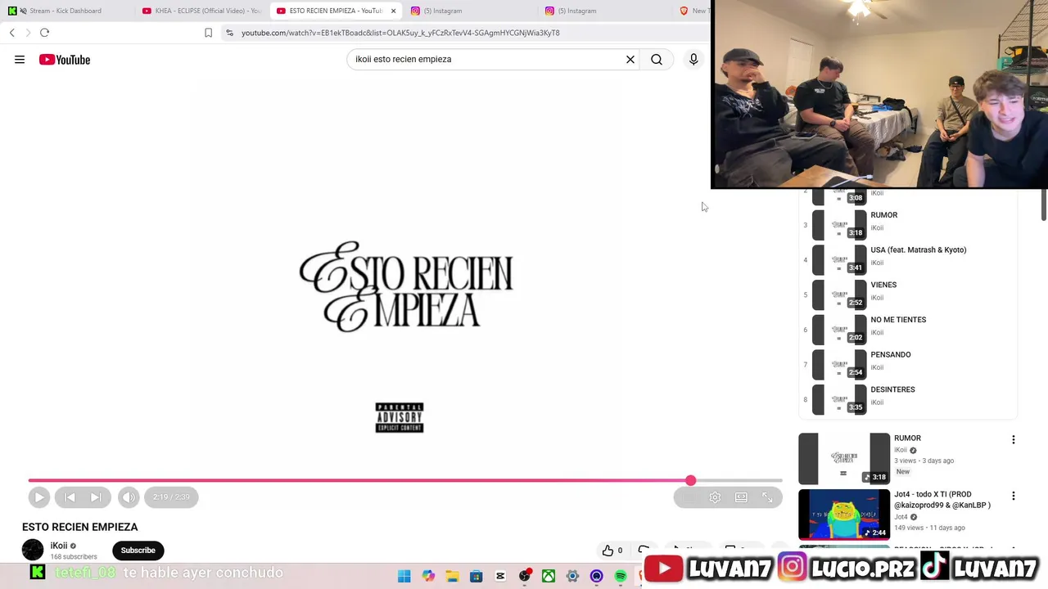The height and width of the screenshot is (589, 1048).
Task: Enter full screen in the player
Action: [x=767, y=497]
